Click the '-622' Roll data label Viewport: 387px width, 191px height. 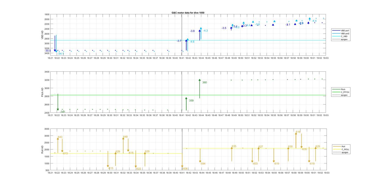(x=138, y=169)
